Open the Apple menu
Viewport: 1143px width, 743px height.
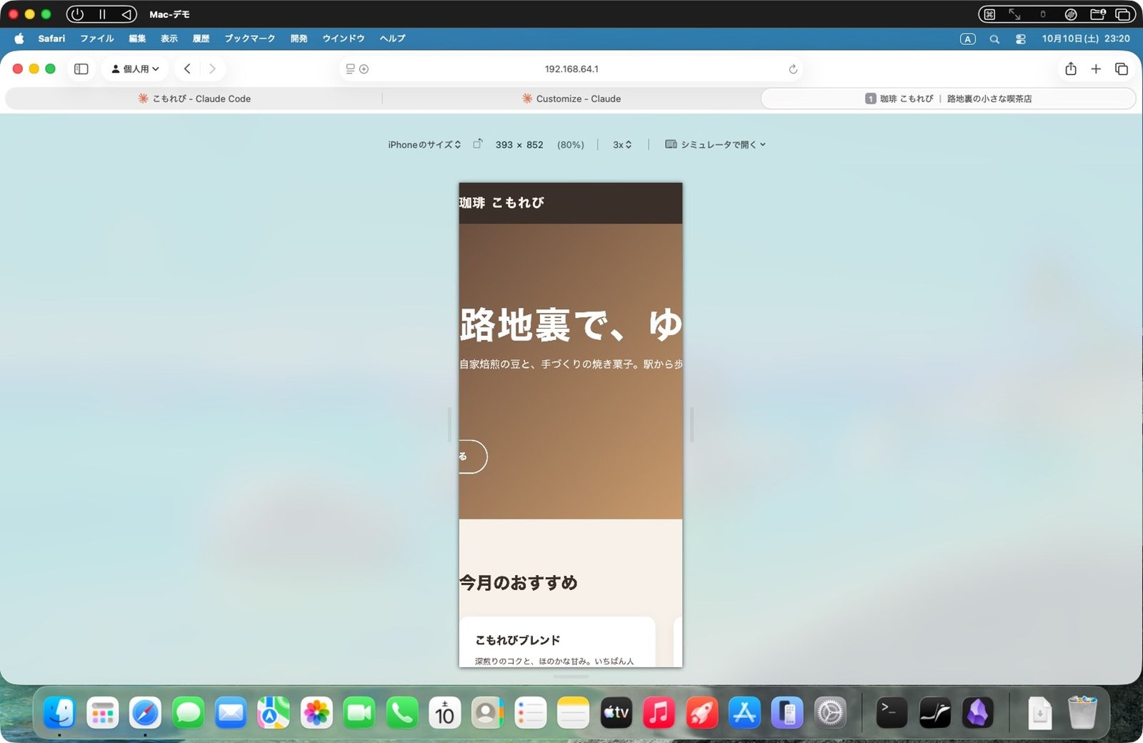coord(19,39)
